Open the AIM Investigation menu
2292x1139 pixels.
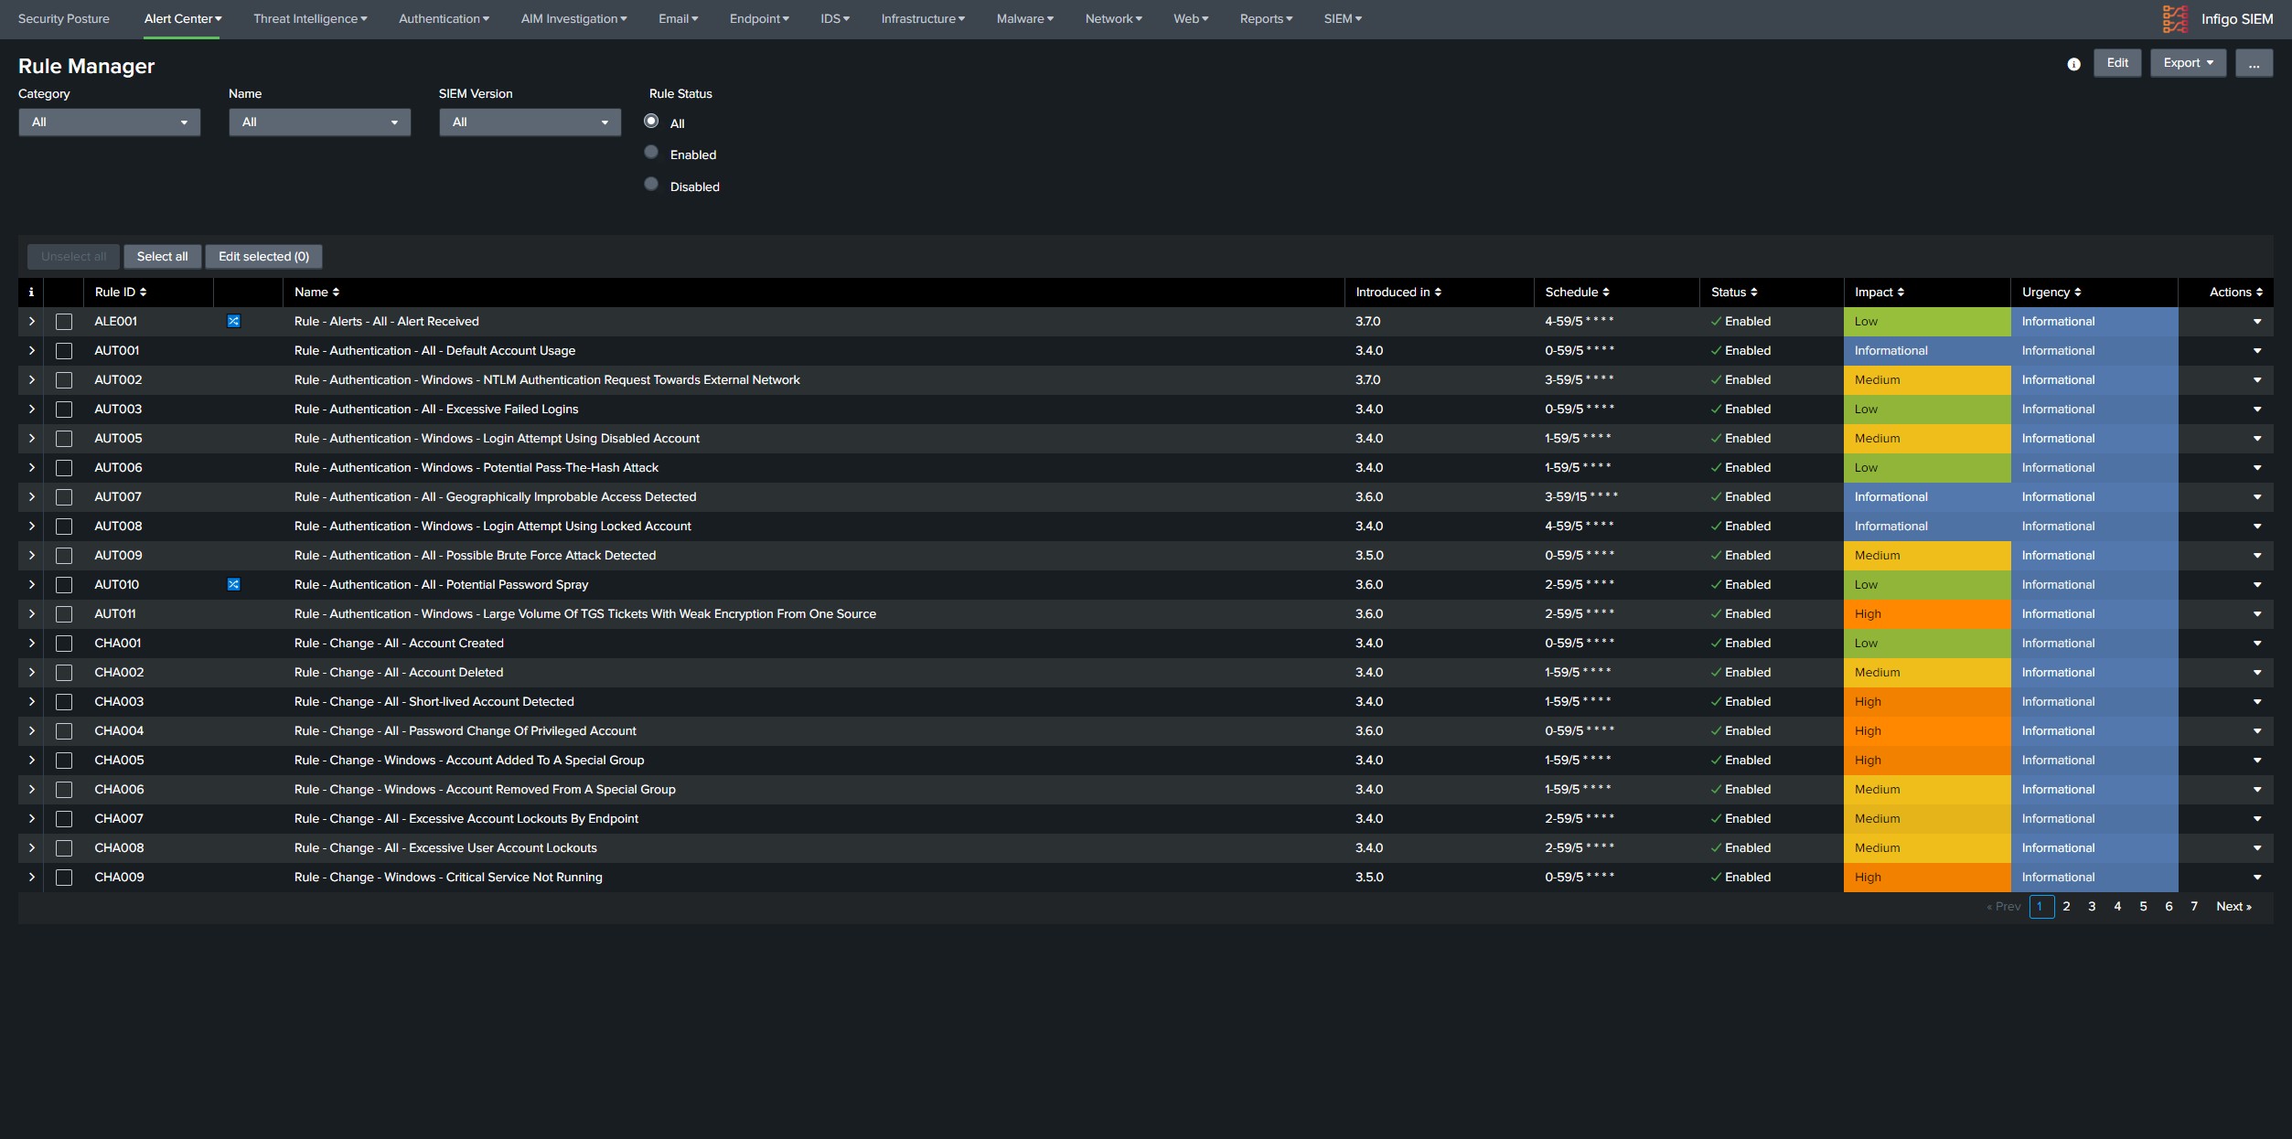[573, 19]
